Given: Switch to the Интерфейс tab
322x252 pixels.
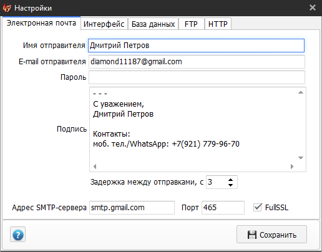Looking at the screenshot, I should click(x=104, y=24).
